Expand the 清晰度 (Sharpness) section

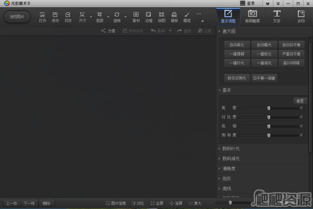[229, 168]
